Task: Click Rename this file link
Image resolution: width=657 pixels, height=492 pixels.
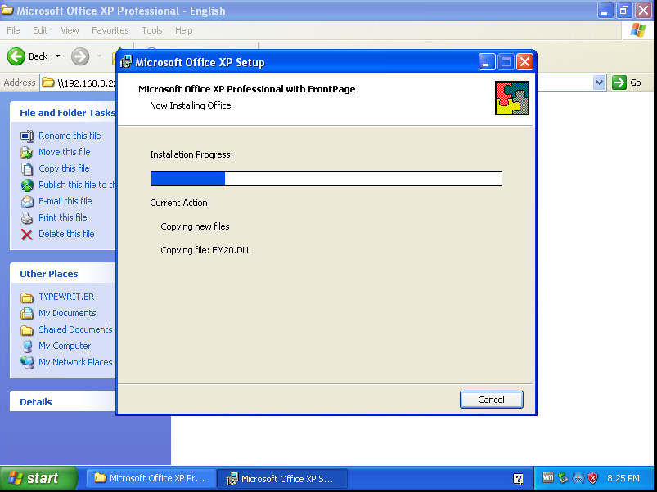Action: 70,136
